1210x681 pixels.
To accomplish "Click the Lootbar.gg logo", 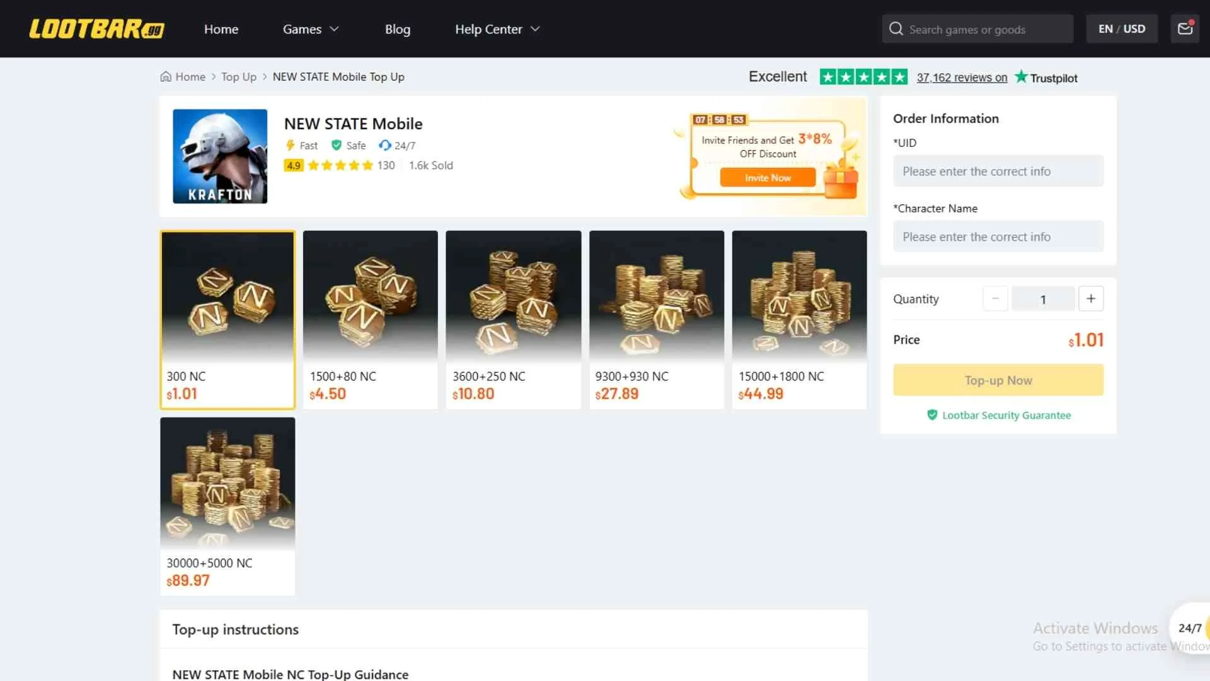I will coord(96,29).
